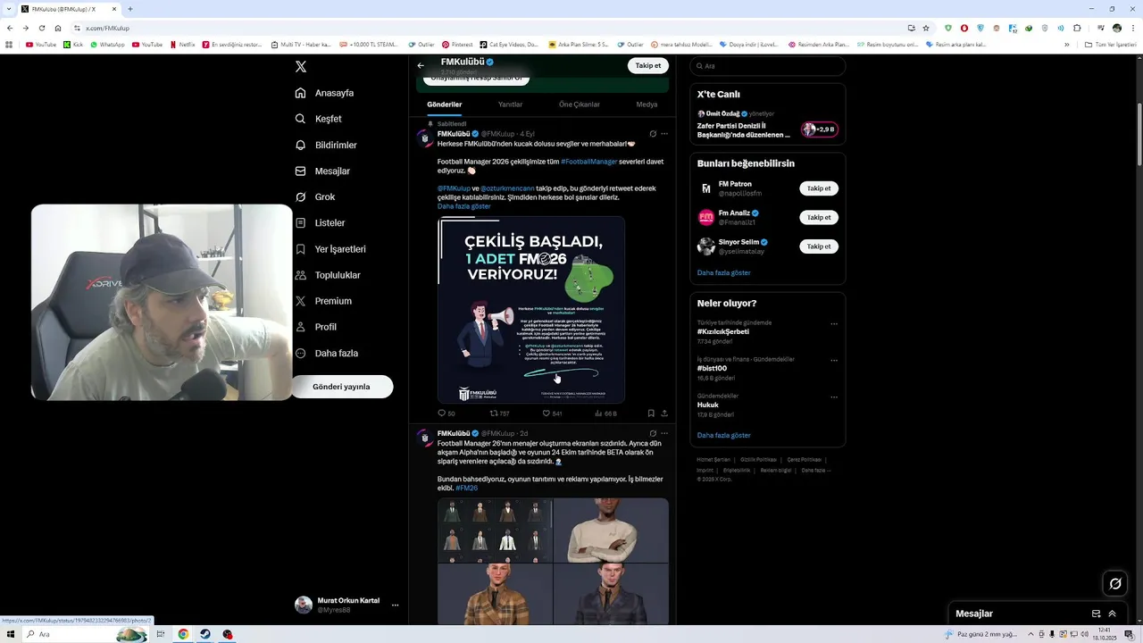Viewport: 1143px width, 643px height.
Task: Compose new message in Mesajlar drawer
Action: [x=1096, y=614]
